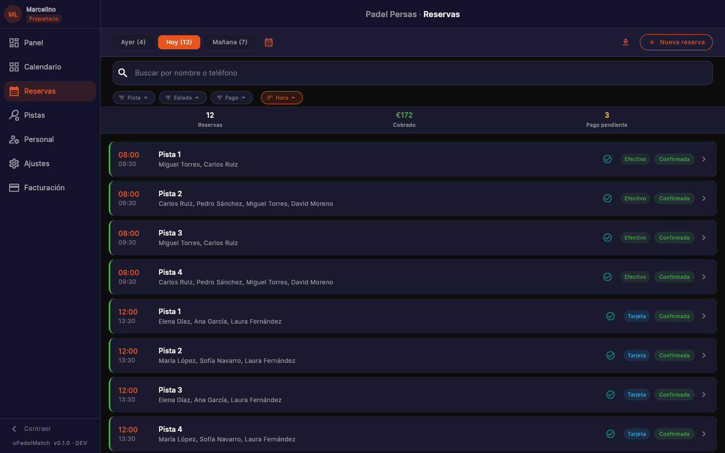Open the Estado filter dropdown

point(182,98)
